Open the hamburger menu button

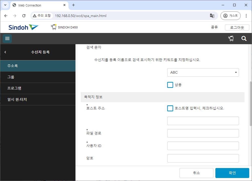7,38
